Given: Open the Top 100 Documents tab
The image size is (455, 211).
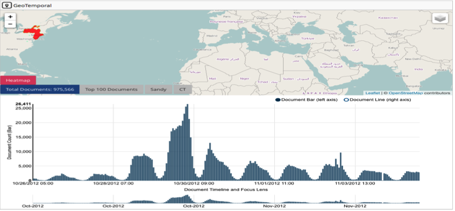Looking at the screenshot, I should (111, 90).
